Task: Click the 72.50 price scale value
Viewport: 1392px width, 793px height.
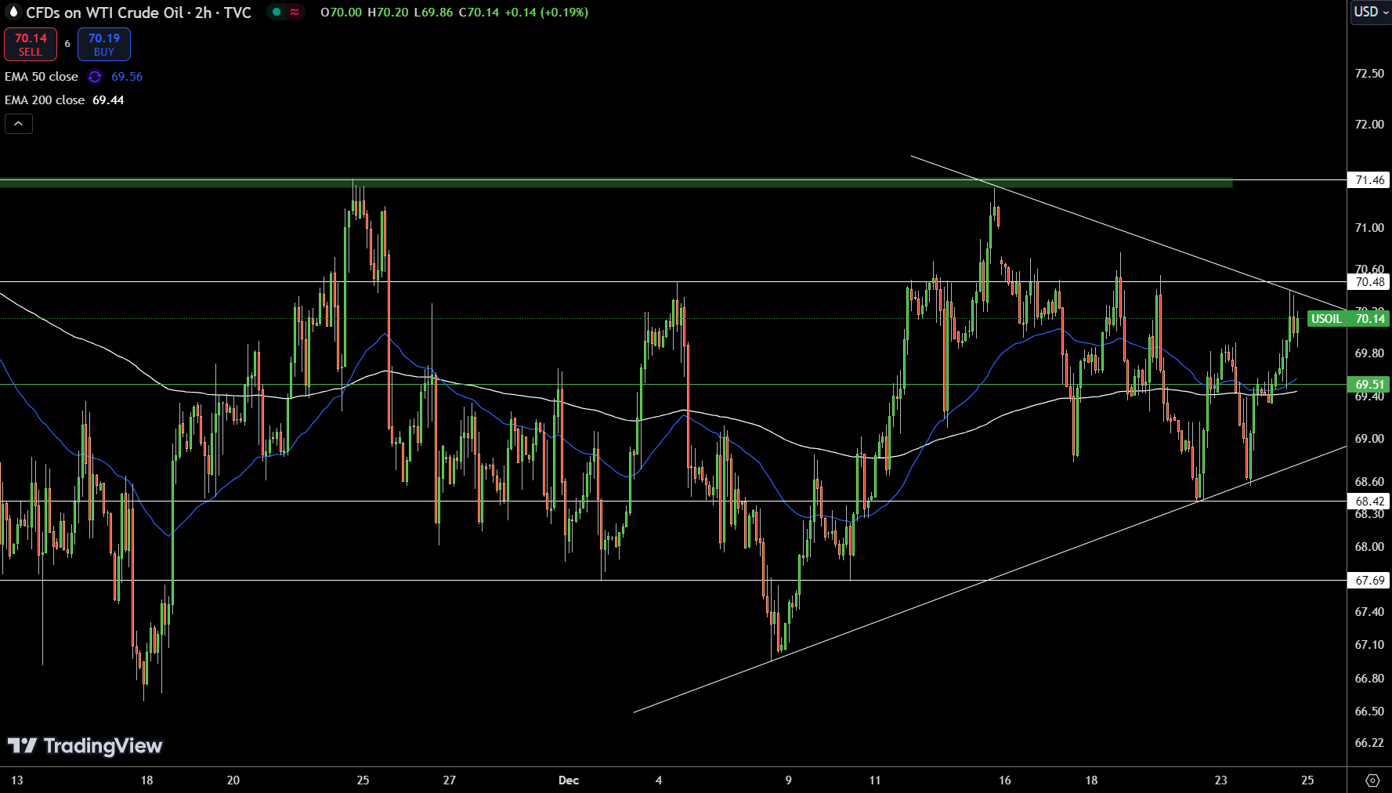Action: click(1369, 74)
